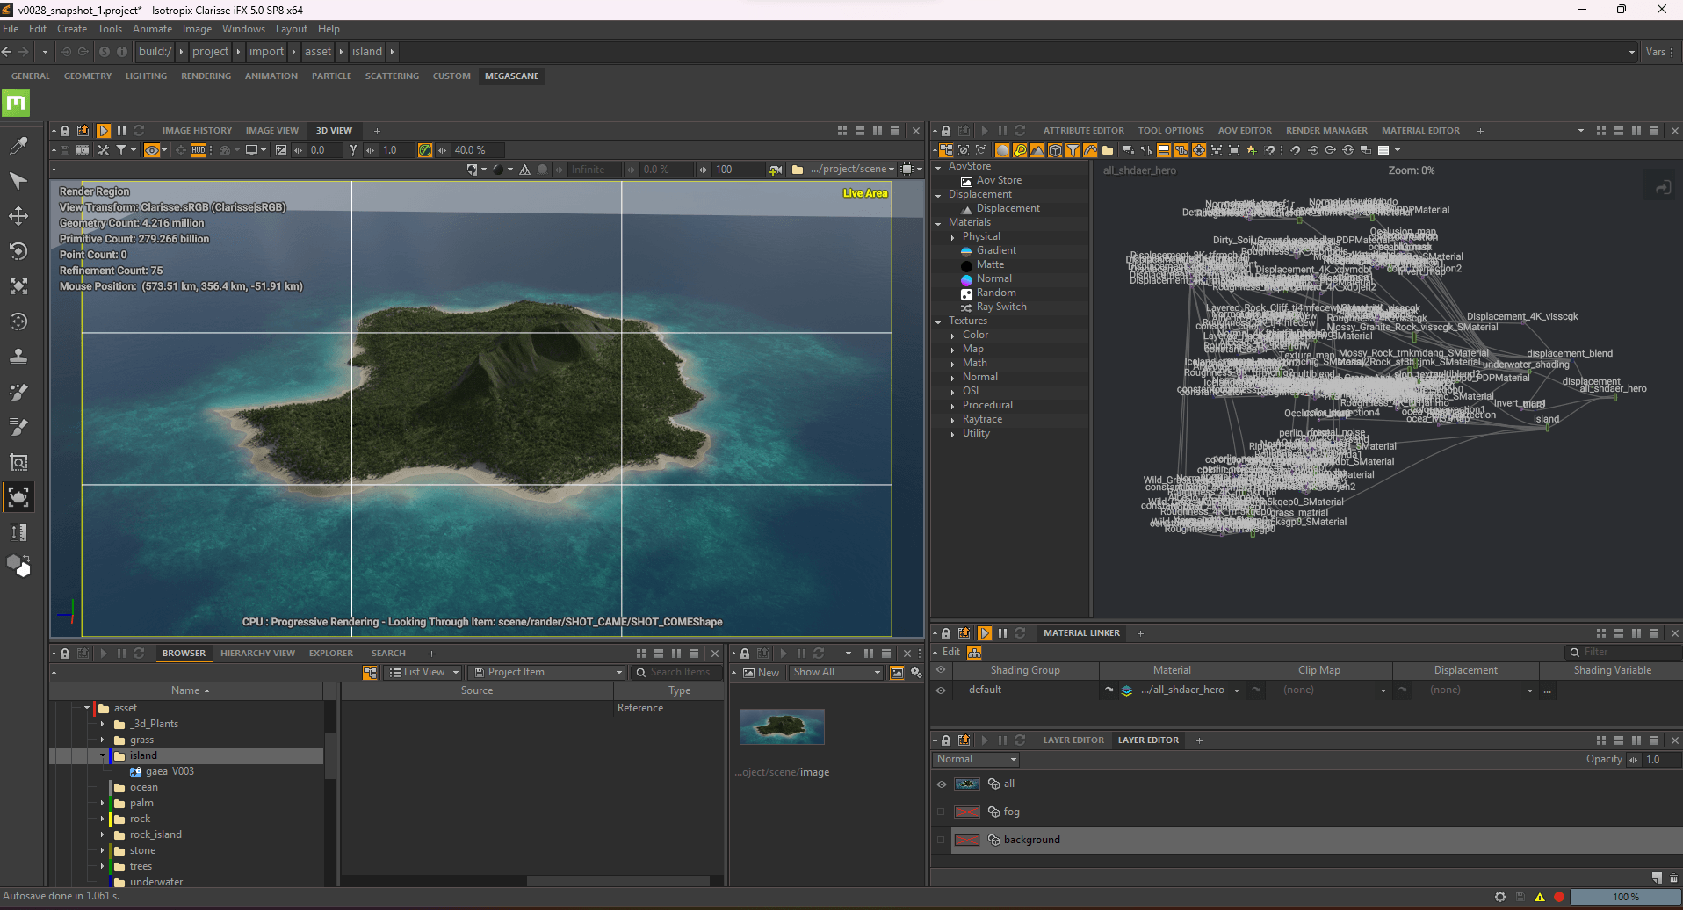This screenshot has width=1683, height=910.
Task: Collapse the island folder in browser tree
Action: (x=103, y=755)
